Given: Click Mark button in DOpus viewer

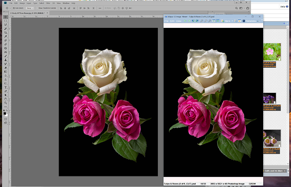Looking at the screenshot, I should tap(226, 21).
